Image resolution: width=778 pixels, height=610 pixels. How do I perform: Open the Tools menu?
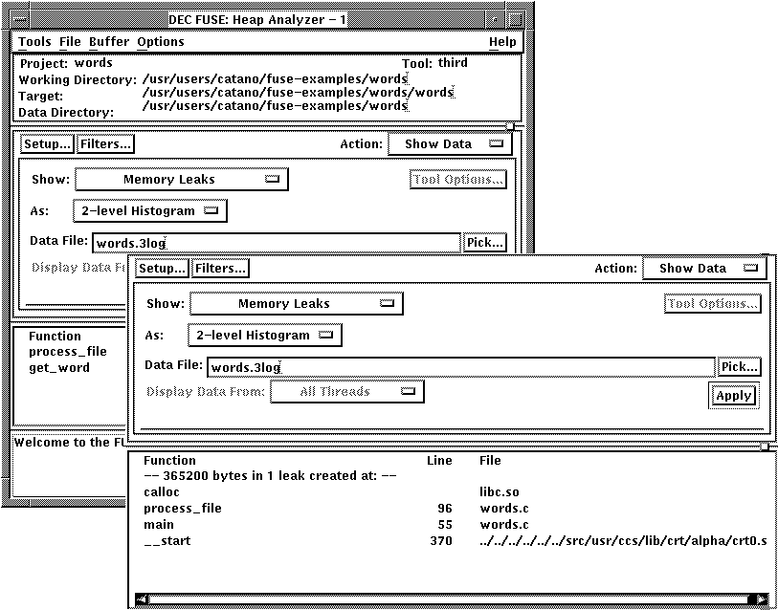(34, 42)
